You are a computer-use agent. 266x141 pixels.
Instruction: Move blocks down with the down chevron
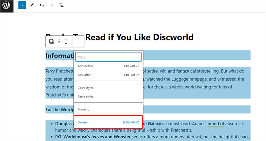coord(66,43)
